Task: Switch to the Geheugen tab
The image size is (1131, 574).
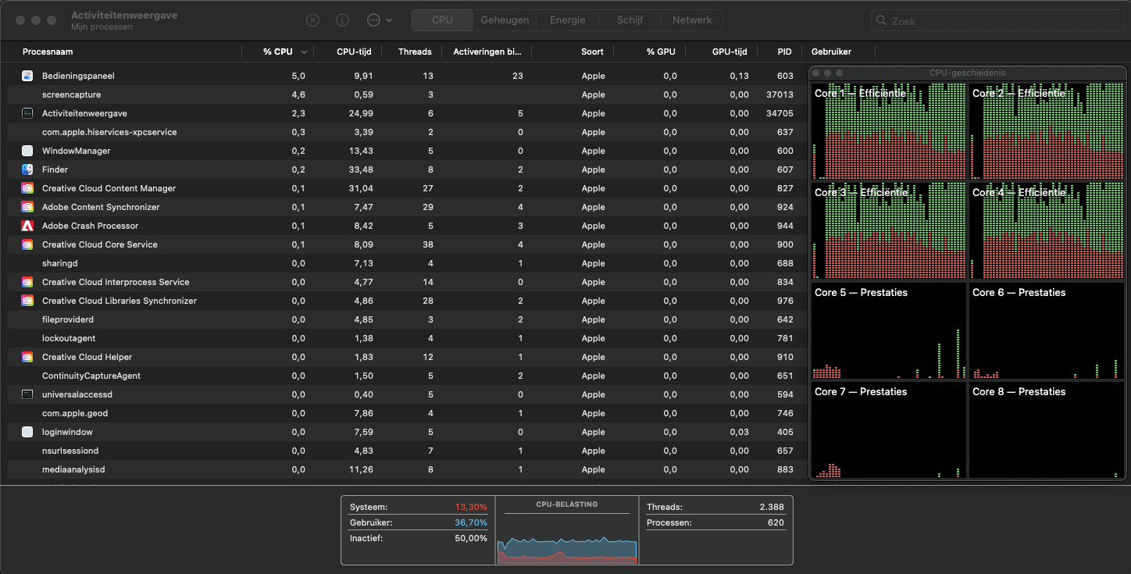Action: point(505,20)
